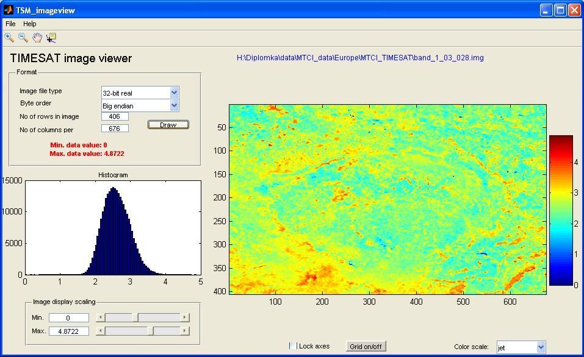Click the Max. scaling slider thumb

(151, 331)
